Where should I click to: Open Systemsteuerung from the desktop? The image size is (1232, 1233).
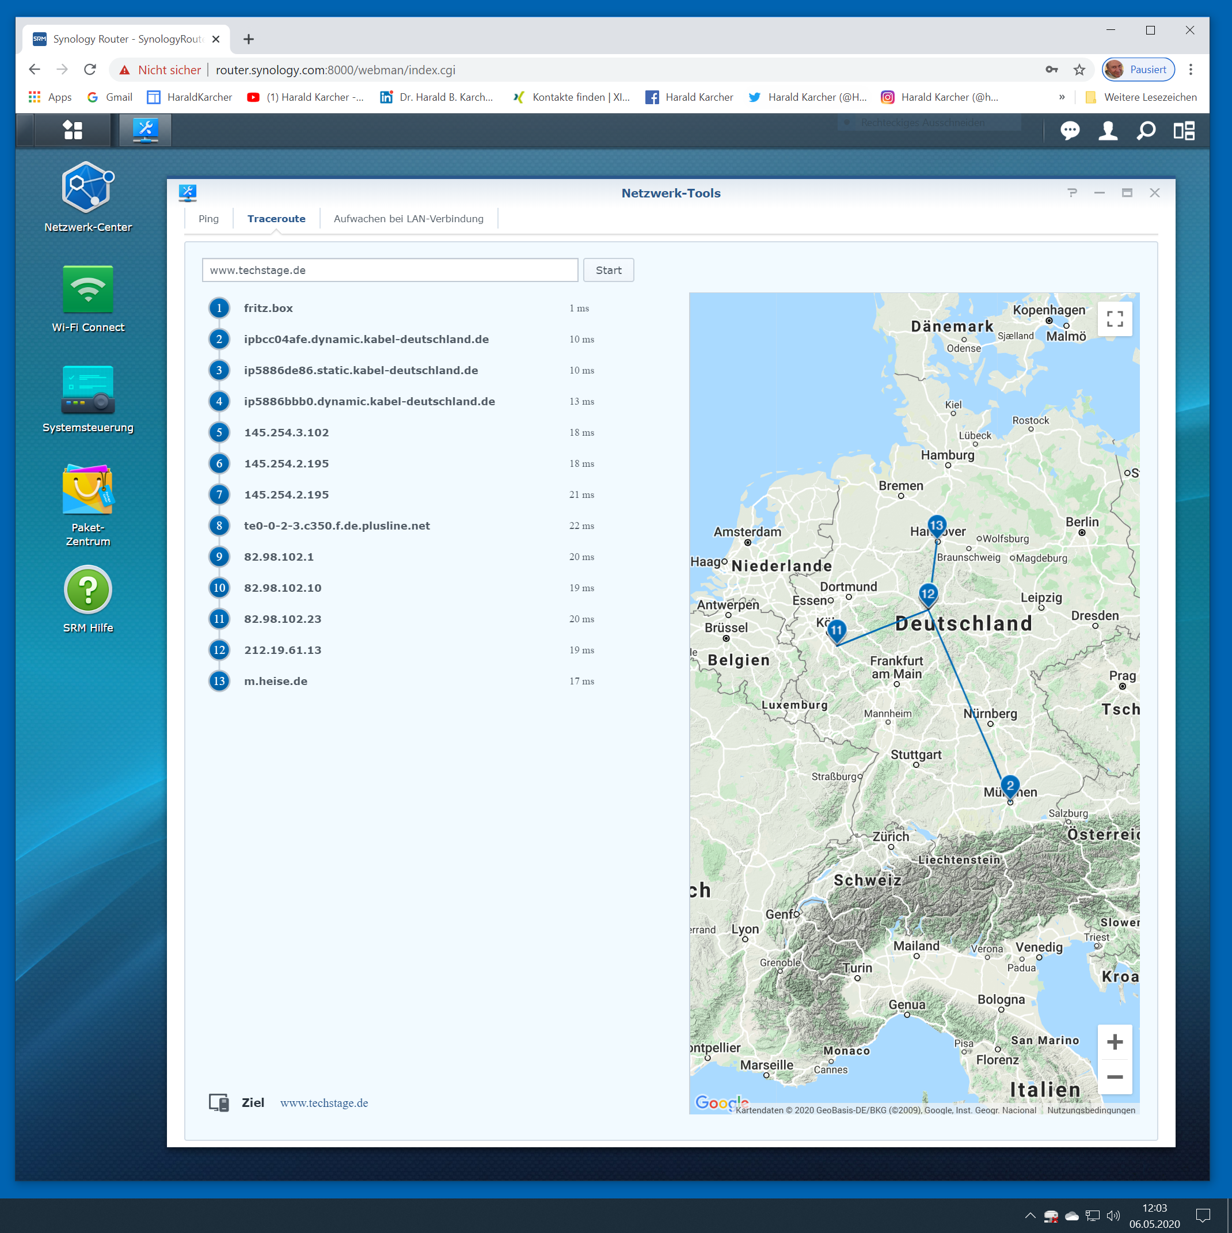point(88,389)
